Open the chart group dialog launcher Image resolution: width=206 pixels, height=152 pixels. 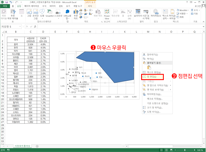pos(102,22)
